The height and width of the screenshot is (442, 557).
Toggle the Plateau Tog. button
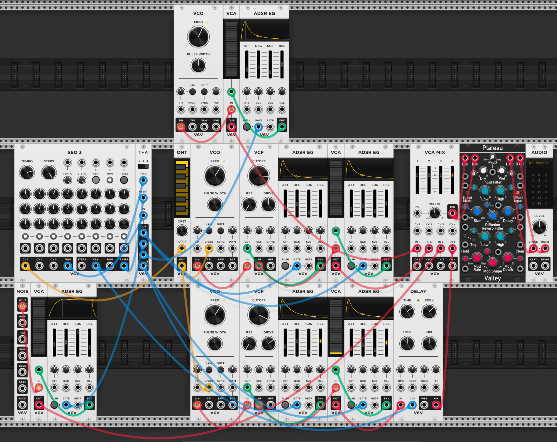click(473, 240)
